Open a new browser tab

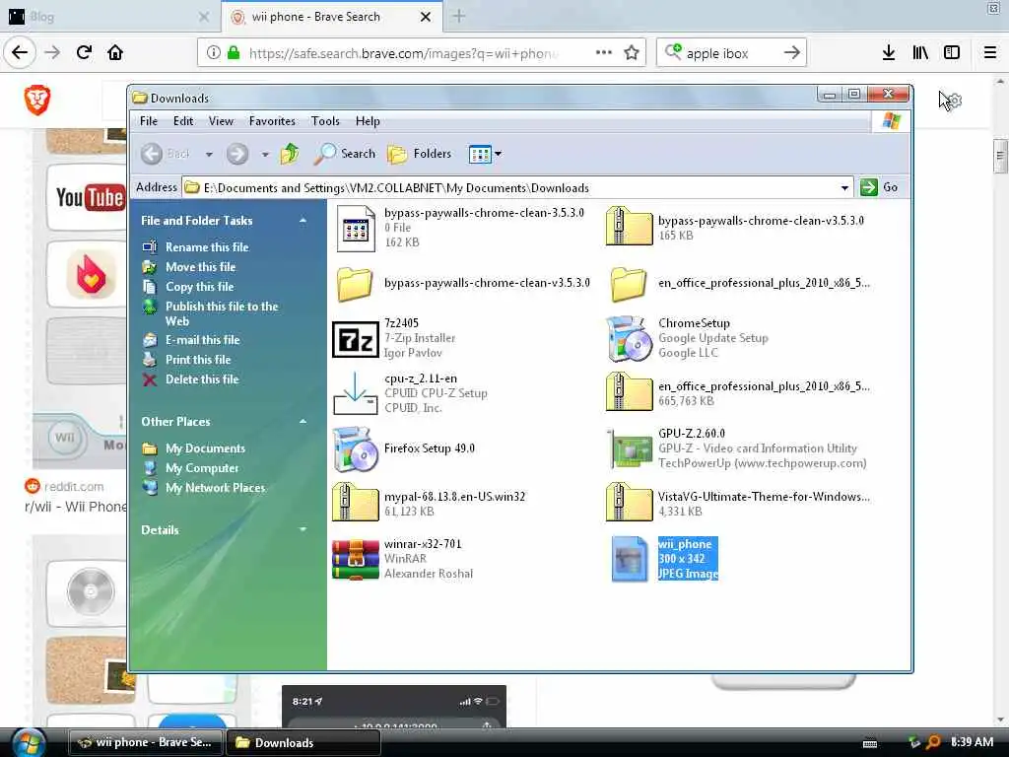pos(459,16)
